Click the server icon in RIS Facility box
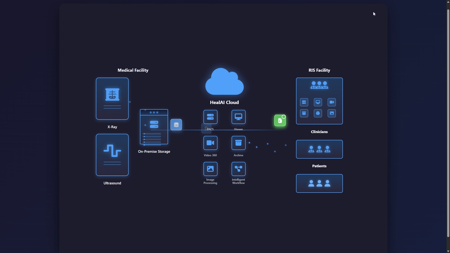The width and height of the screenshot is (450, 253). click(304, 102)
